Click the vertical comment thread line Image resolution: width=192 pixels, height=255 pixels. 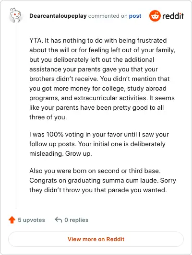click(x=16, y=116)
